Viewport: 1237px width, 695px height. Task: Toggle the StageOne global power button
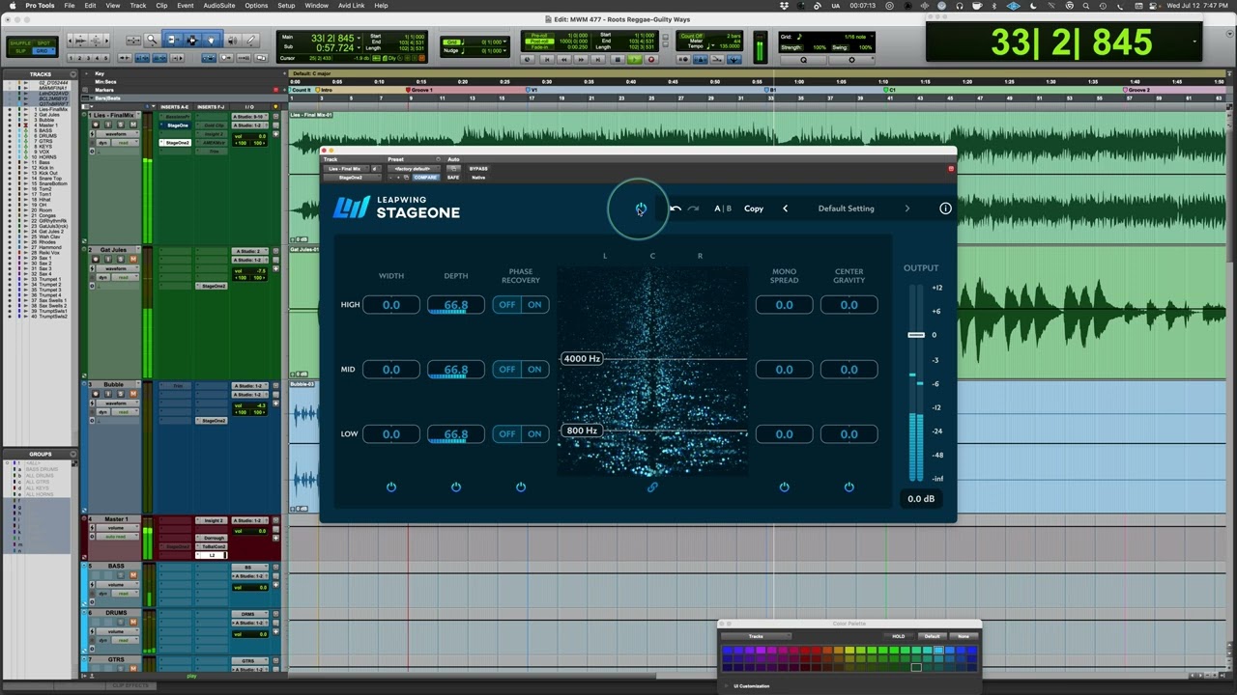click(641, 208)
